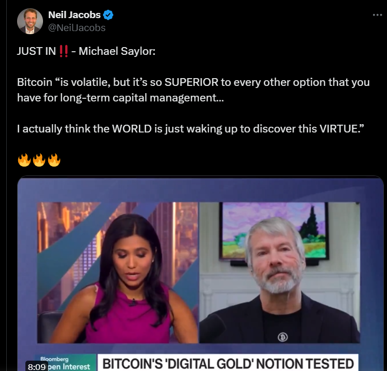Image resolution: width=387 pixels, height=371 pixels.
Task: Click the red double exclamation emoji
Action: pos(64,51)
